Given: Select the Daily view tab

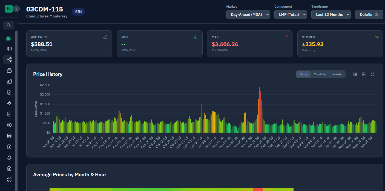Looking at the screenshot, I should tap(303, 74).
